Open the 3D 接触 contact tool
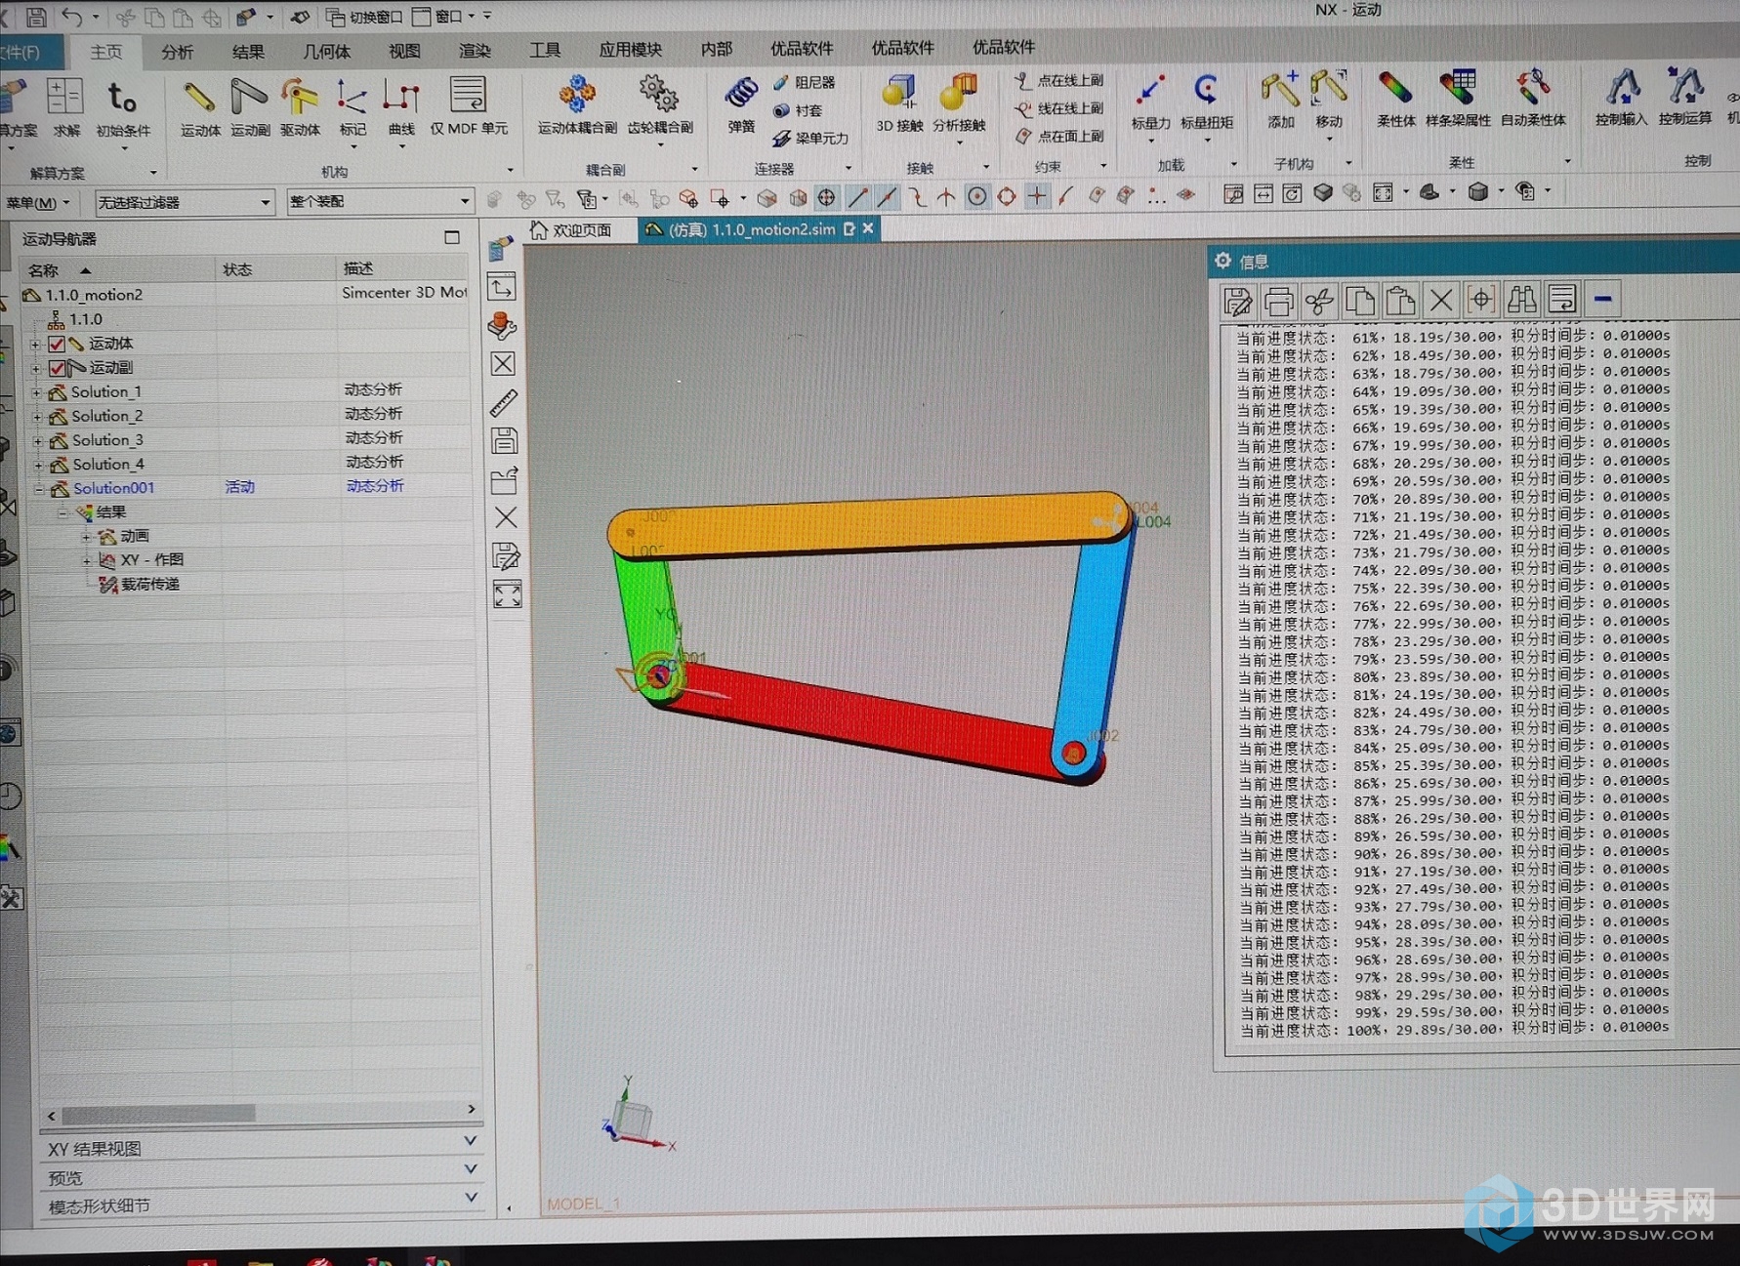Viewport: 1740px width, 1266px height. point(899,103)
